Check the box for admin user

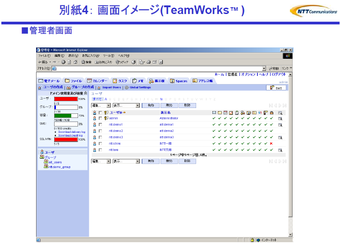coord(100,118)
